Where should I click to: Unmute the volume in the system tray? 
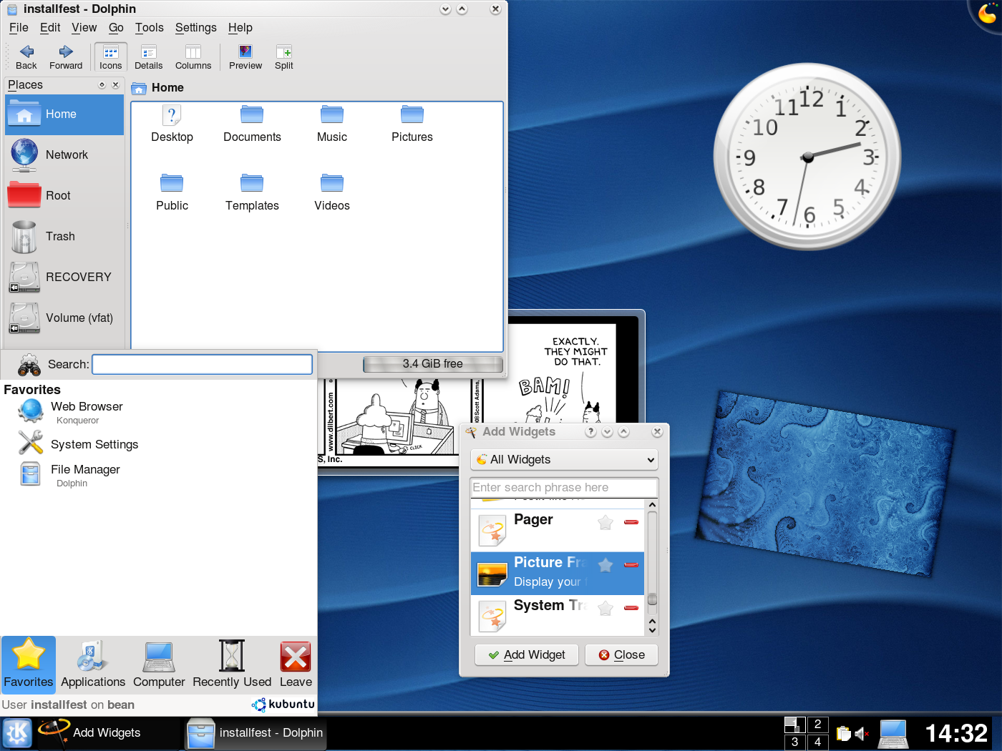862,732
